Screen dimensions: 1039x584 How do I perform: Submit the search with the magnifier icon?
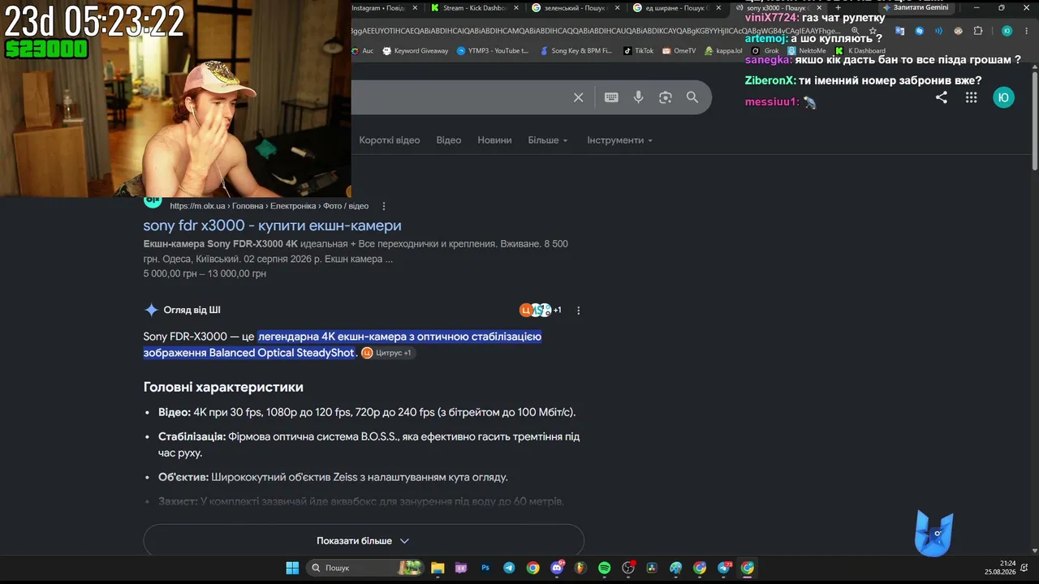pos(692,97)
